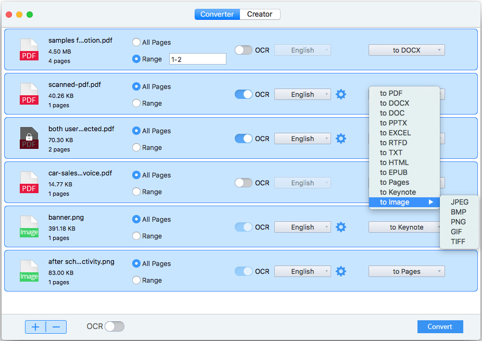This screenshot has width=482, height=341.
Task: Open the English language dropdown for scanned-pdf.pdf
Action: (302, 94)
